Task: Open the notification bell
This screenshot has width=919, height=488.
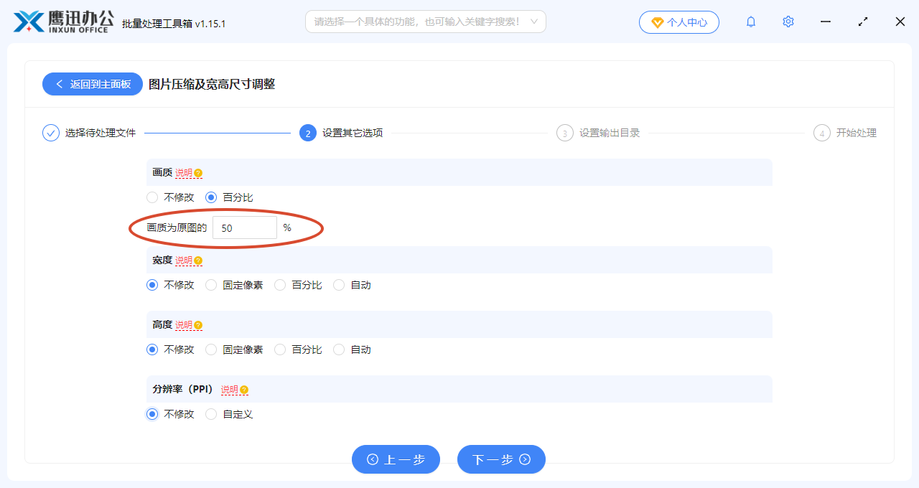Action: tap(751, 22)
